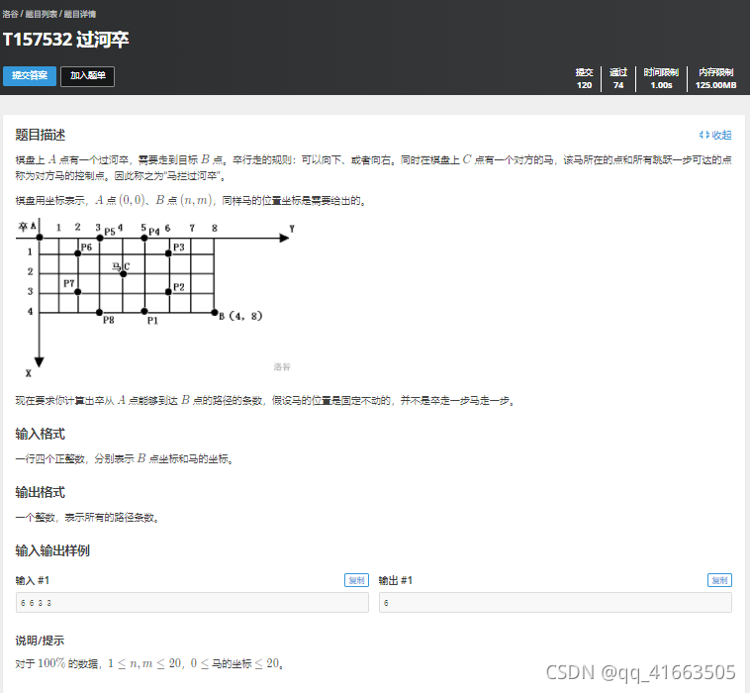The height and width of the screenshot is (693, 750).
Task: Click the 题目描述 heading
Action: pyautogui.click(x=41, y=135)
